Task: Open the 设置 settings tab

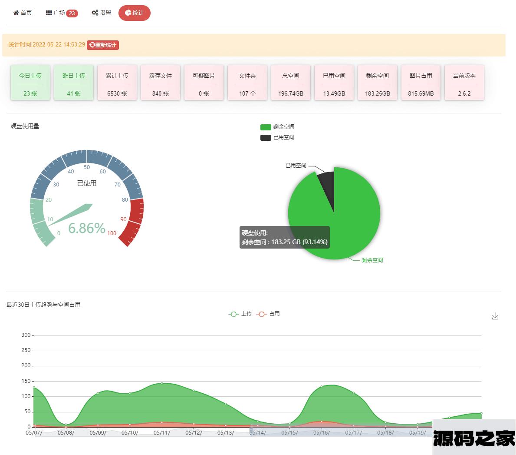Action: click(x=102, y=13)
